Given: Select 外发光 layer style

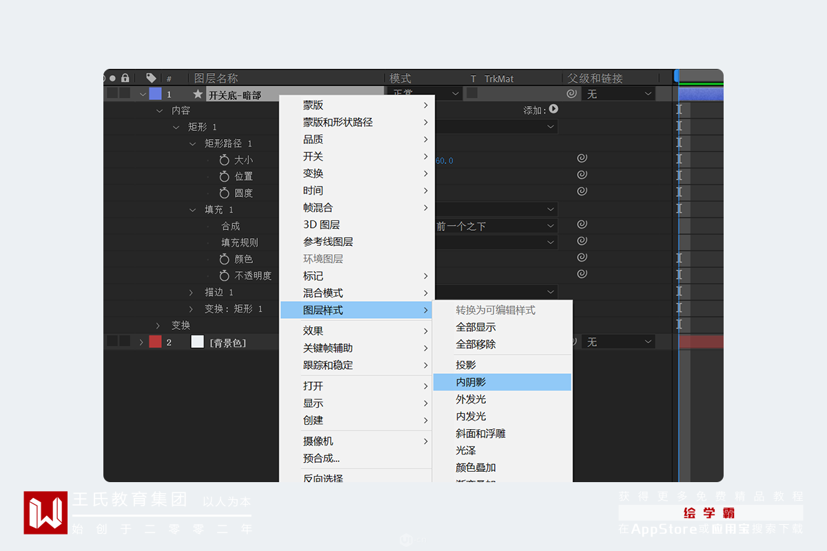Looking at the screenshot, I should pos(502,399).
